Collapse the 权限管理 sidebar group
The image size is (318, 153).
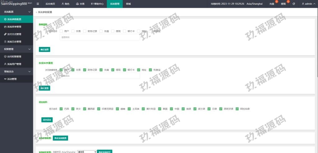pos(30,49)
